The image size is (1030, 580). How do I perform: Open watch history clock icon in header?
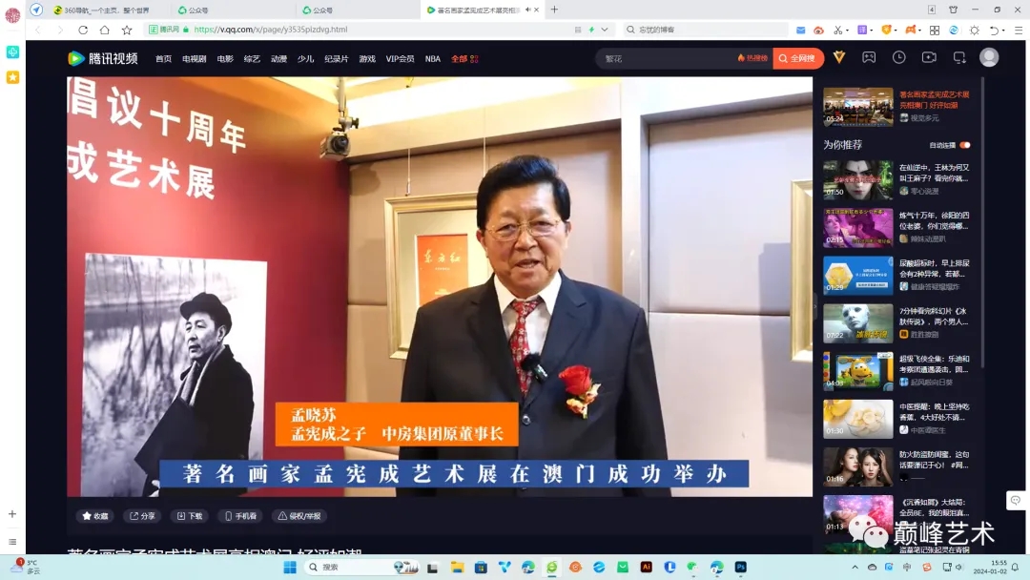point(899,58)
